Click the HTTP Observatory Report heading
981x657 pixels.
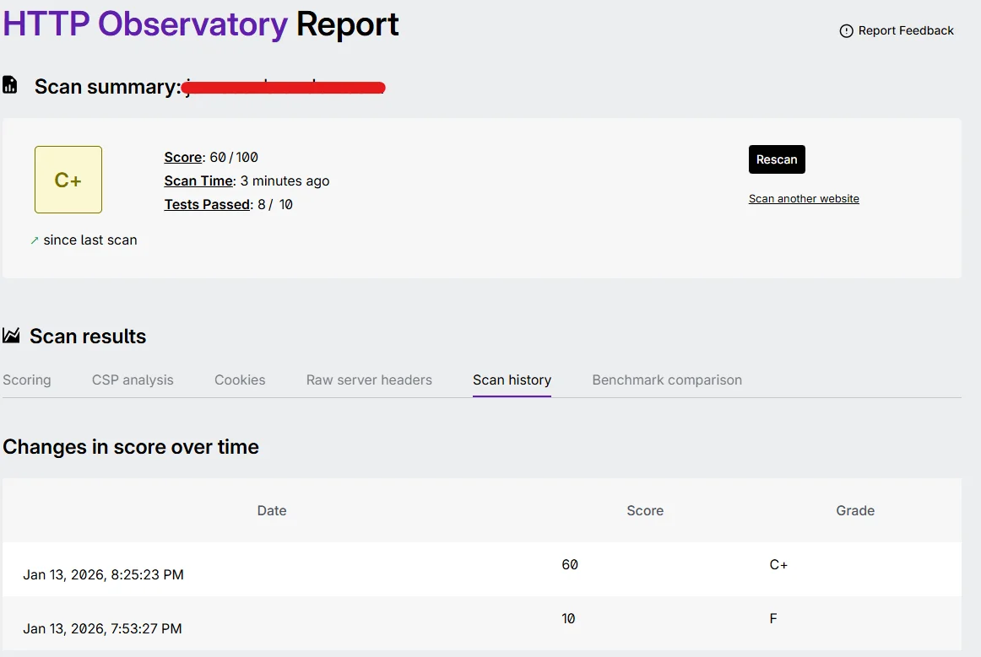[200, 25]
